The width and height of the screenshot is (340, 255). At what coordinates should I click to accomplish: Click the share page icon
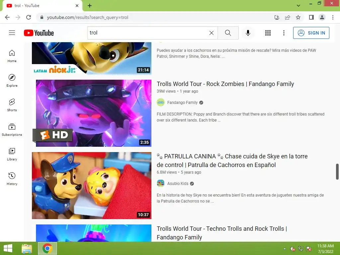[288, 17]
